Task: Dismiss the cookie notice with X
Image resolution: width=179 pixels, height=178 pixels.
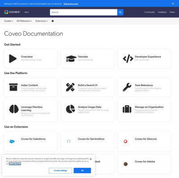Action: [x=91, y=159]
